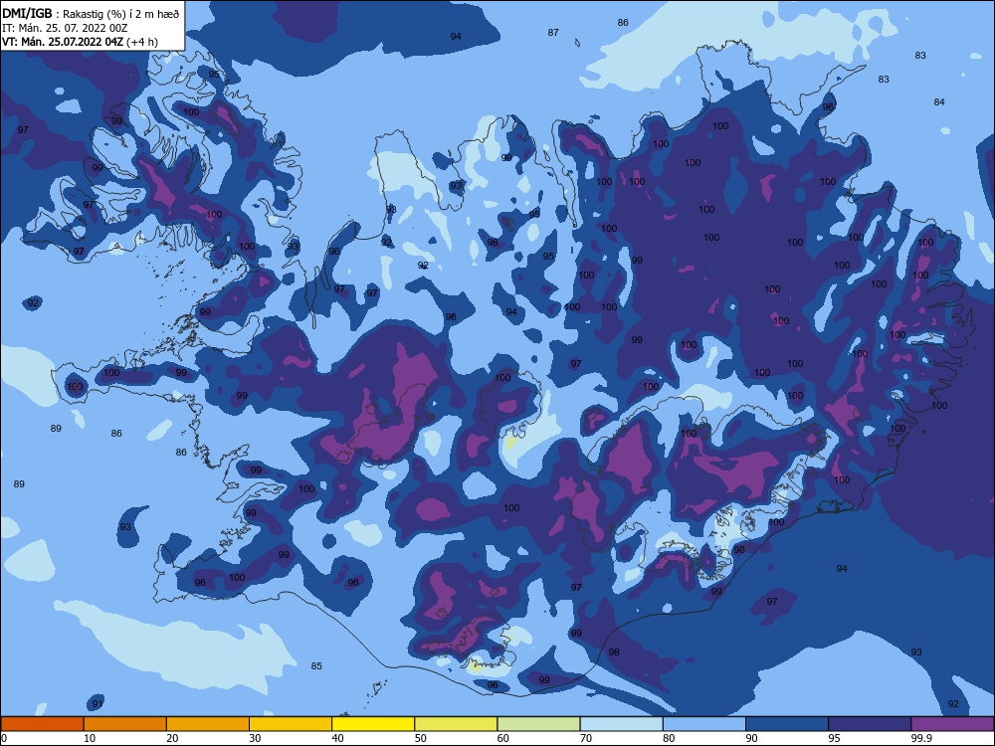Click the '40' legend scale label
995x746 pixels.
(x=338, y=738)
